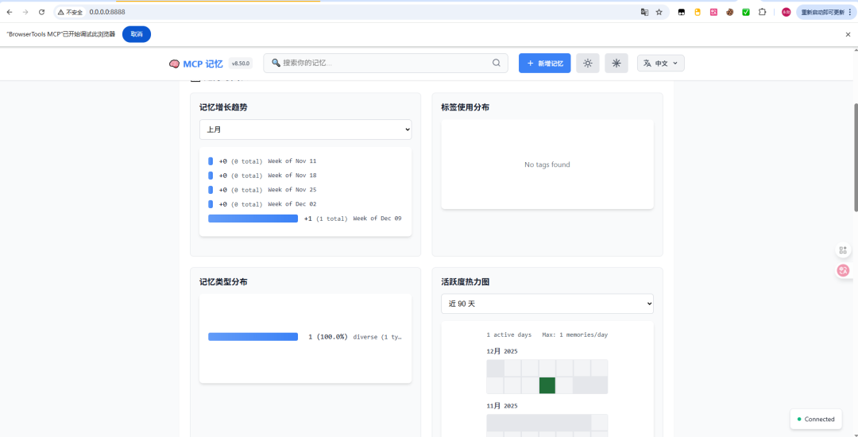858x437 pixels.
Task: Open the 中文 language dropdown
Action: 661,64
